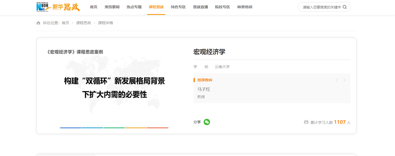Click the Xinhua News site logo
The width and height of the screenshot is (395, 156).
(x=58, y=7)
